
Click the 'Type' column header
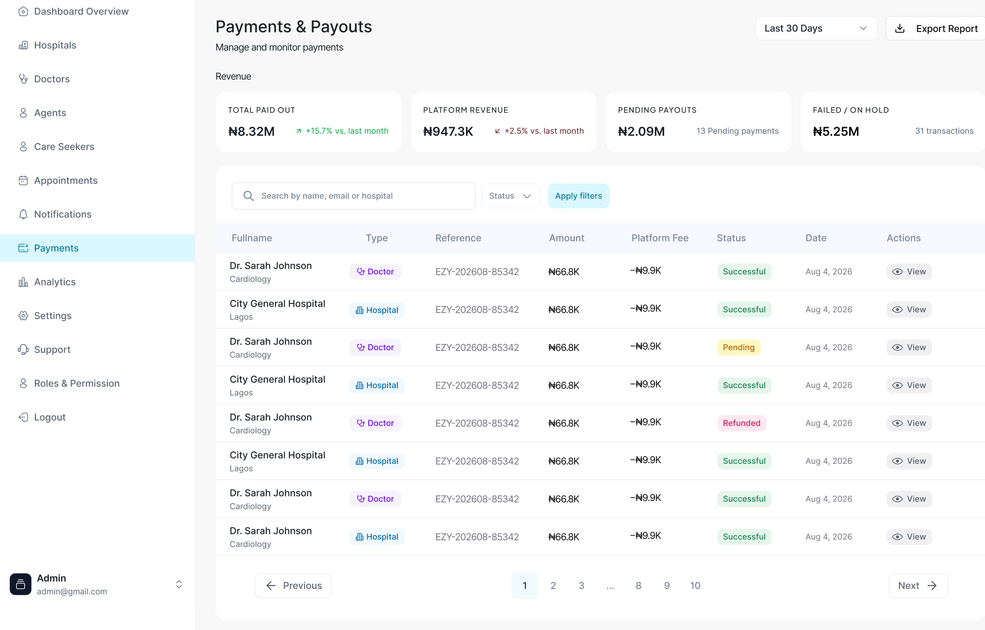coord(377,238)
